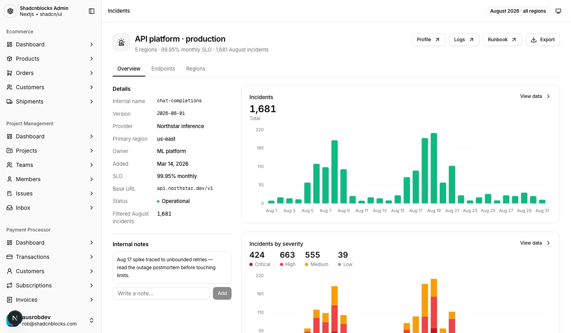Click the Incidents breadcrumb in header
Image resolution: width=571 pixels, height=333 pixels.
(119, 11)
